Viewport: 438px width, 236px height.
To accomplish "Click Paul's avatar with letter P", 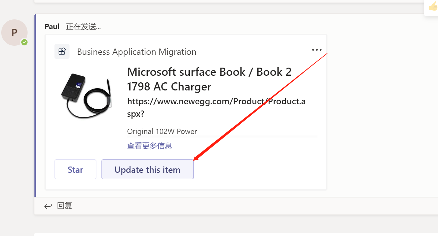I will pos(14,33).
